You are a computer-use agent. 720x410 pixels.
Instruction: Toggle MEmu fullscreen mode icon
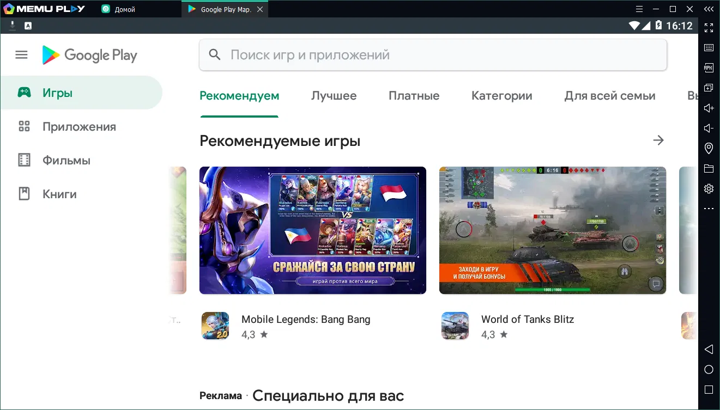pos(709,28)
